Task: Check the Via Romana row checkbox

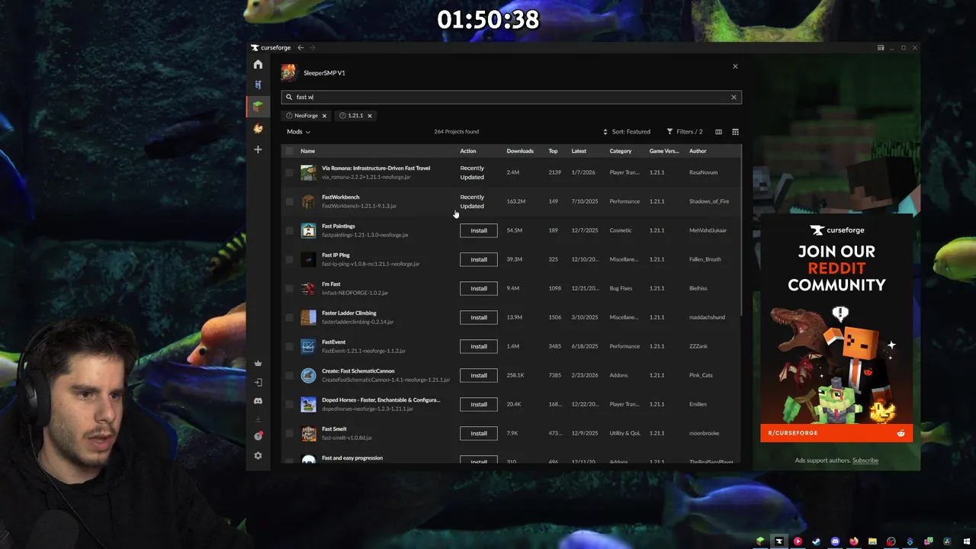Action: point(289,172)
